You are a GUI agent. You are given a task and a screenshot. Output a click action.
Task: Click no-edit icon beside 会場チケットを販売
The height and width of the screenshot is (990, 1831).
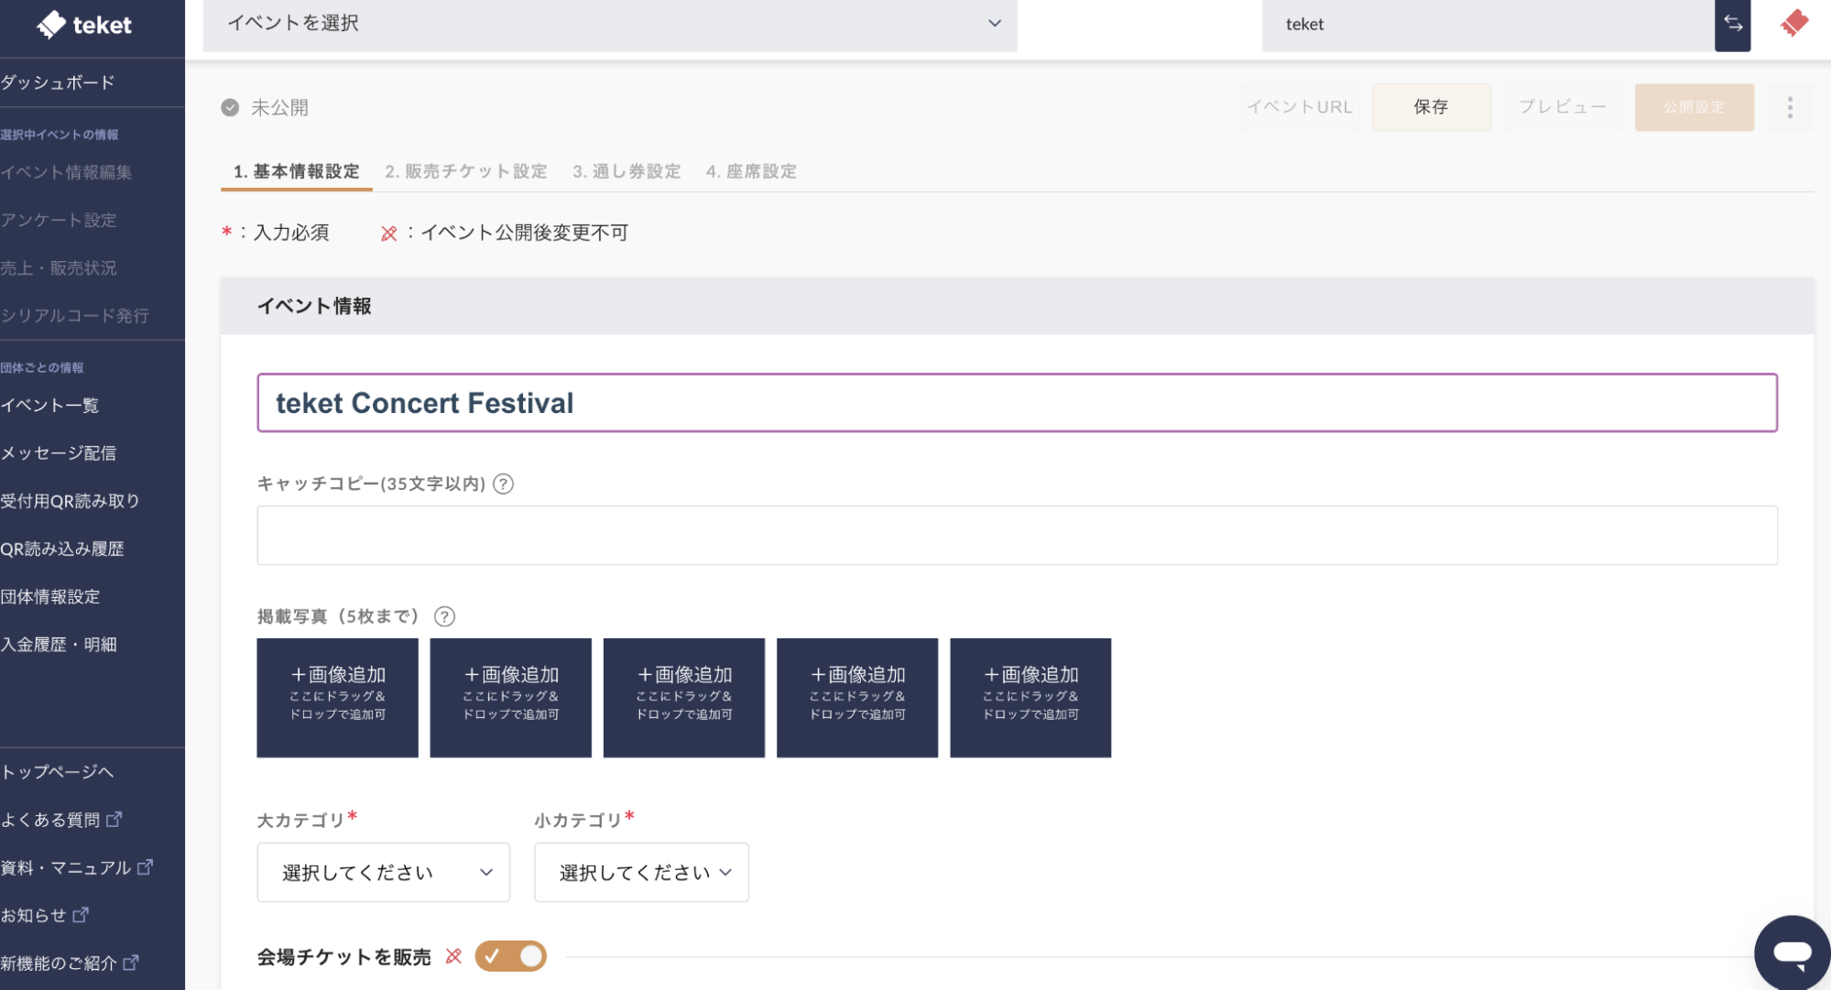tap(453, 956)
